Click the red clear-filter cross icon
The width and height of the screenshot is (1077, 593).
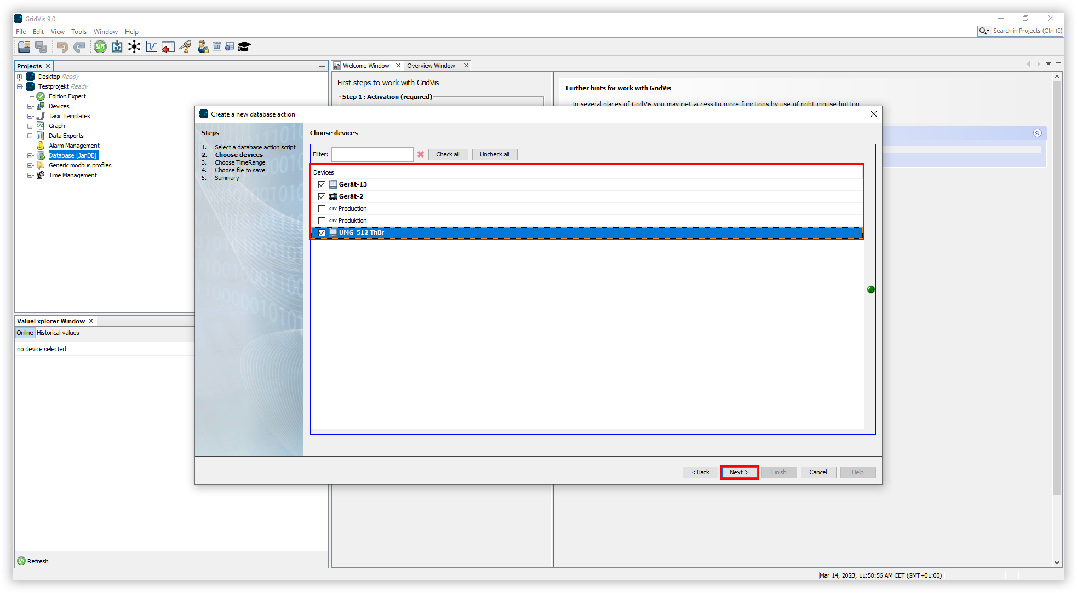coord(420,154)
